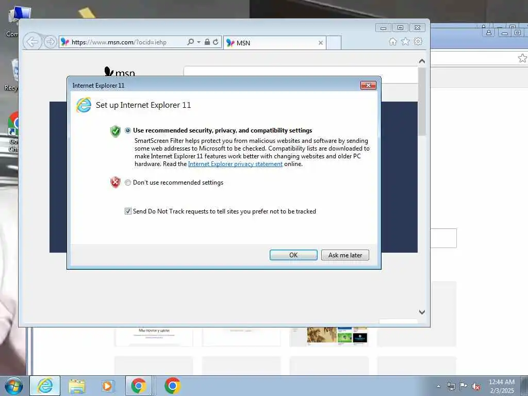The image size is (528, 396).
Task: Refresh the MSN page
Action: pyautogui.click(x=216, y=42)
